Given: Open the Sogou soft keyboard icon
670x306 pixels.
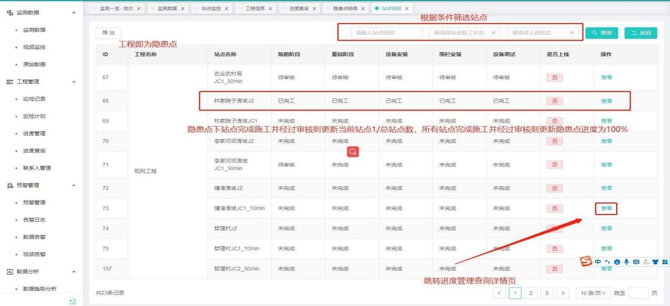Looking at the screenshot, I should (x=636, y=262).
